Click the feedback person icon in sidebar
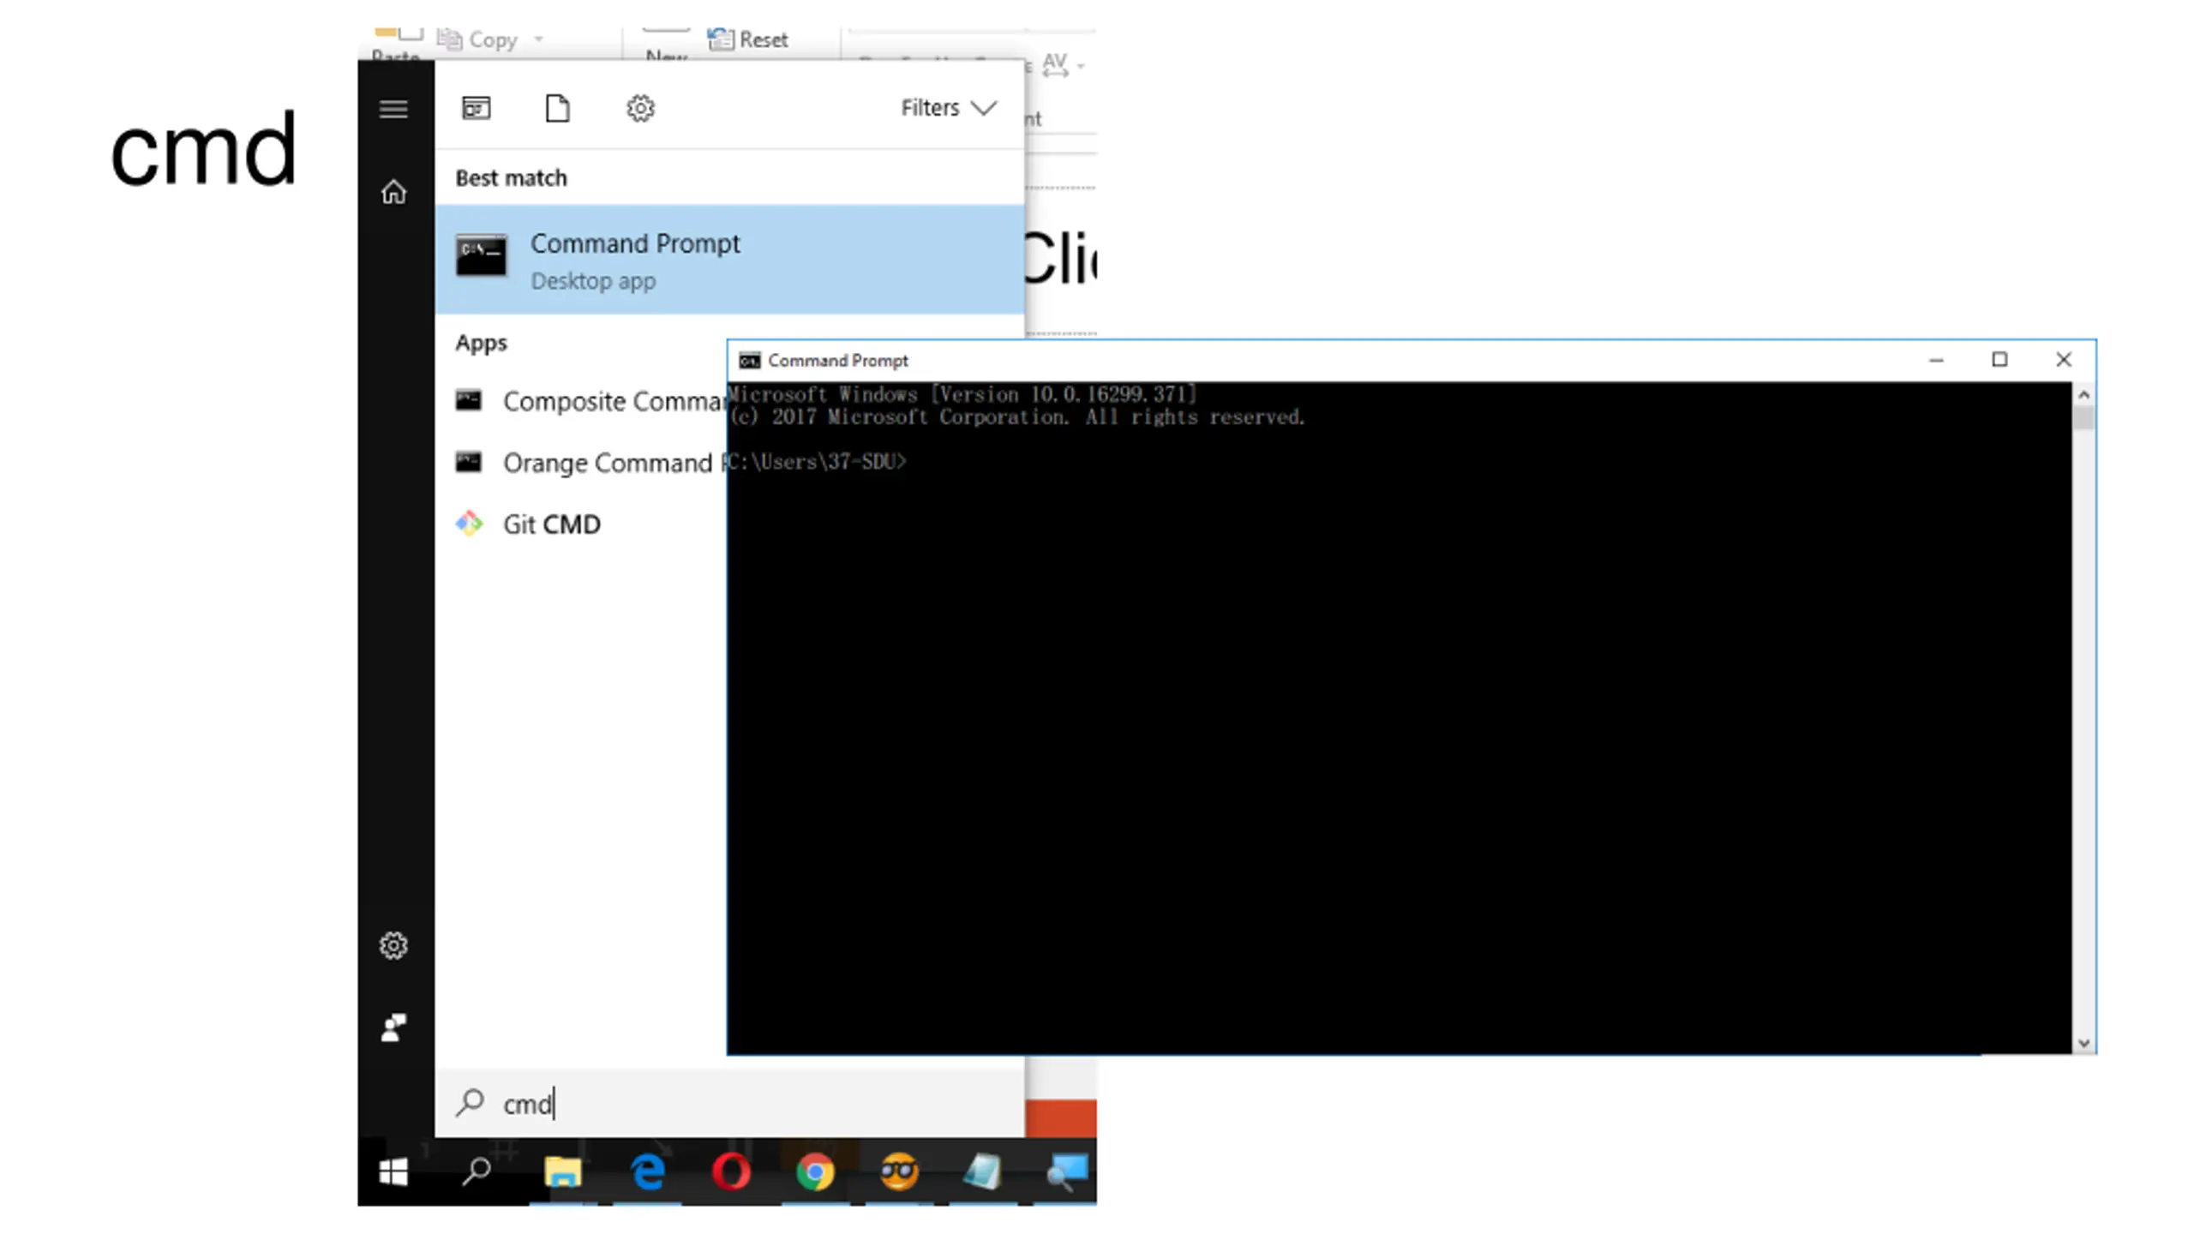Screen dimensions: 2194x1234 tap(393, 1027)
